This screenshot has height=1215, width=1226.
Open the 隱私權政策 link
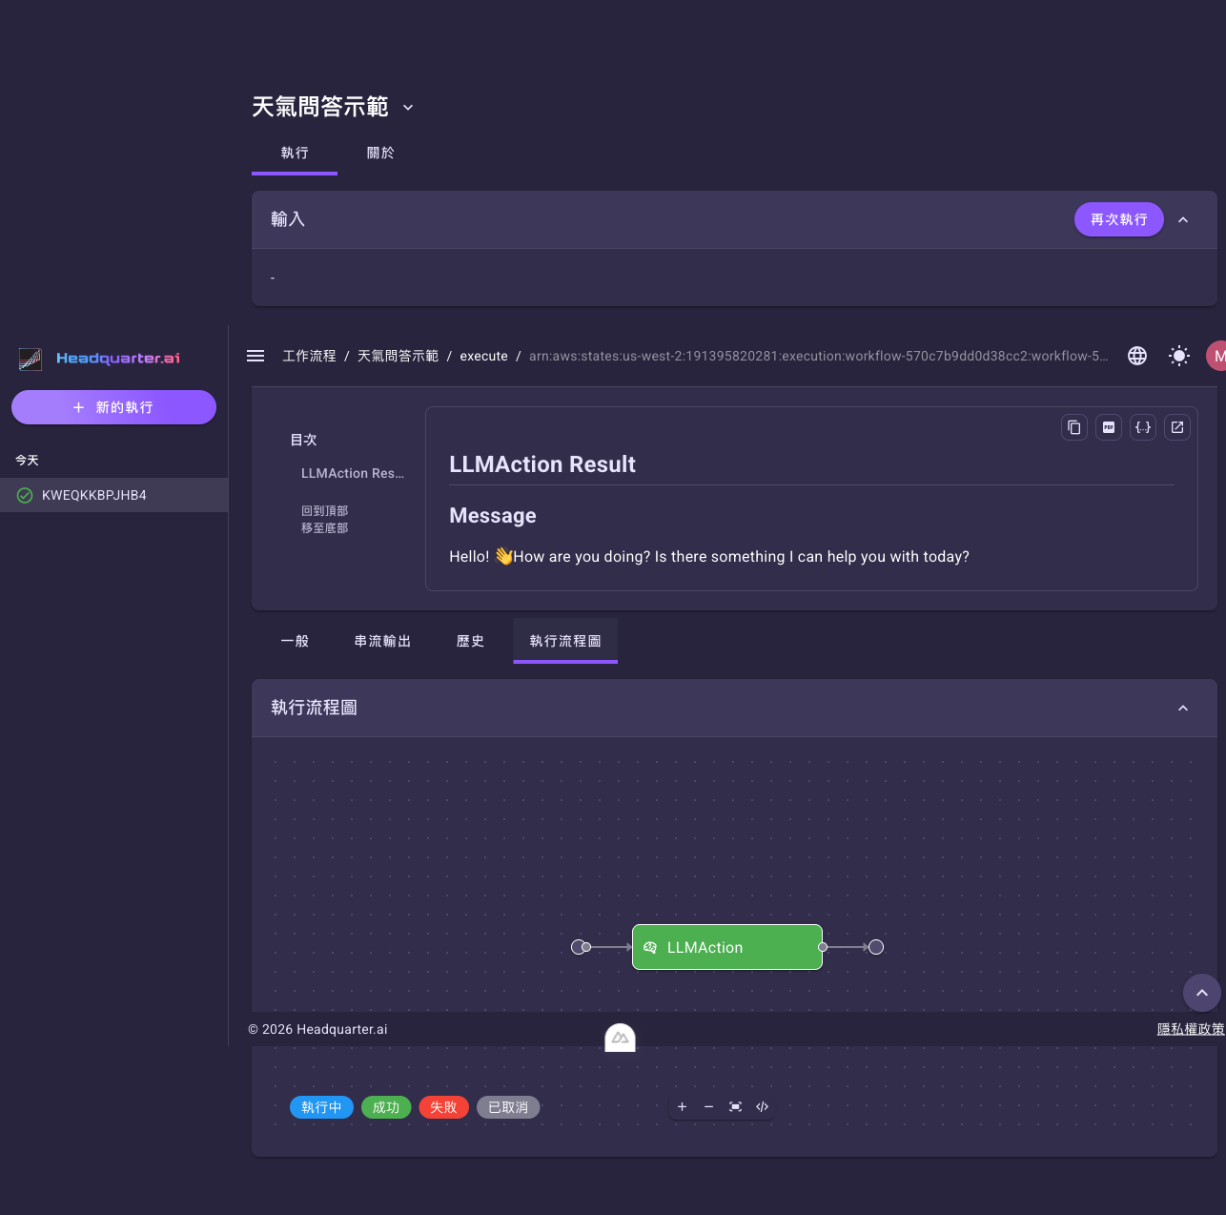1190,1029
